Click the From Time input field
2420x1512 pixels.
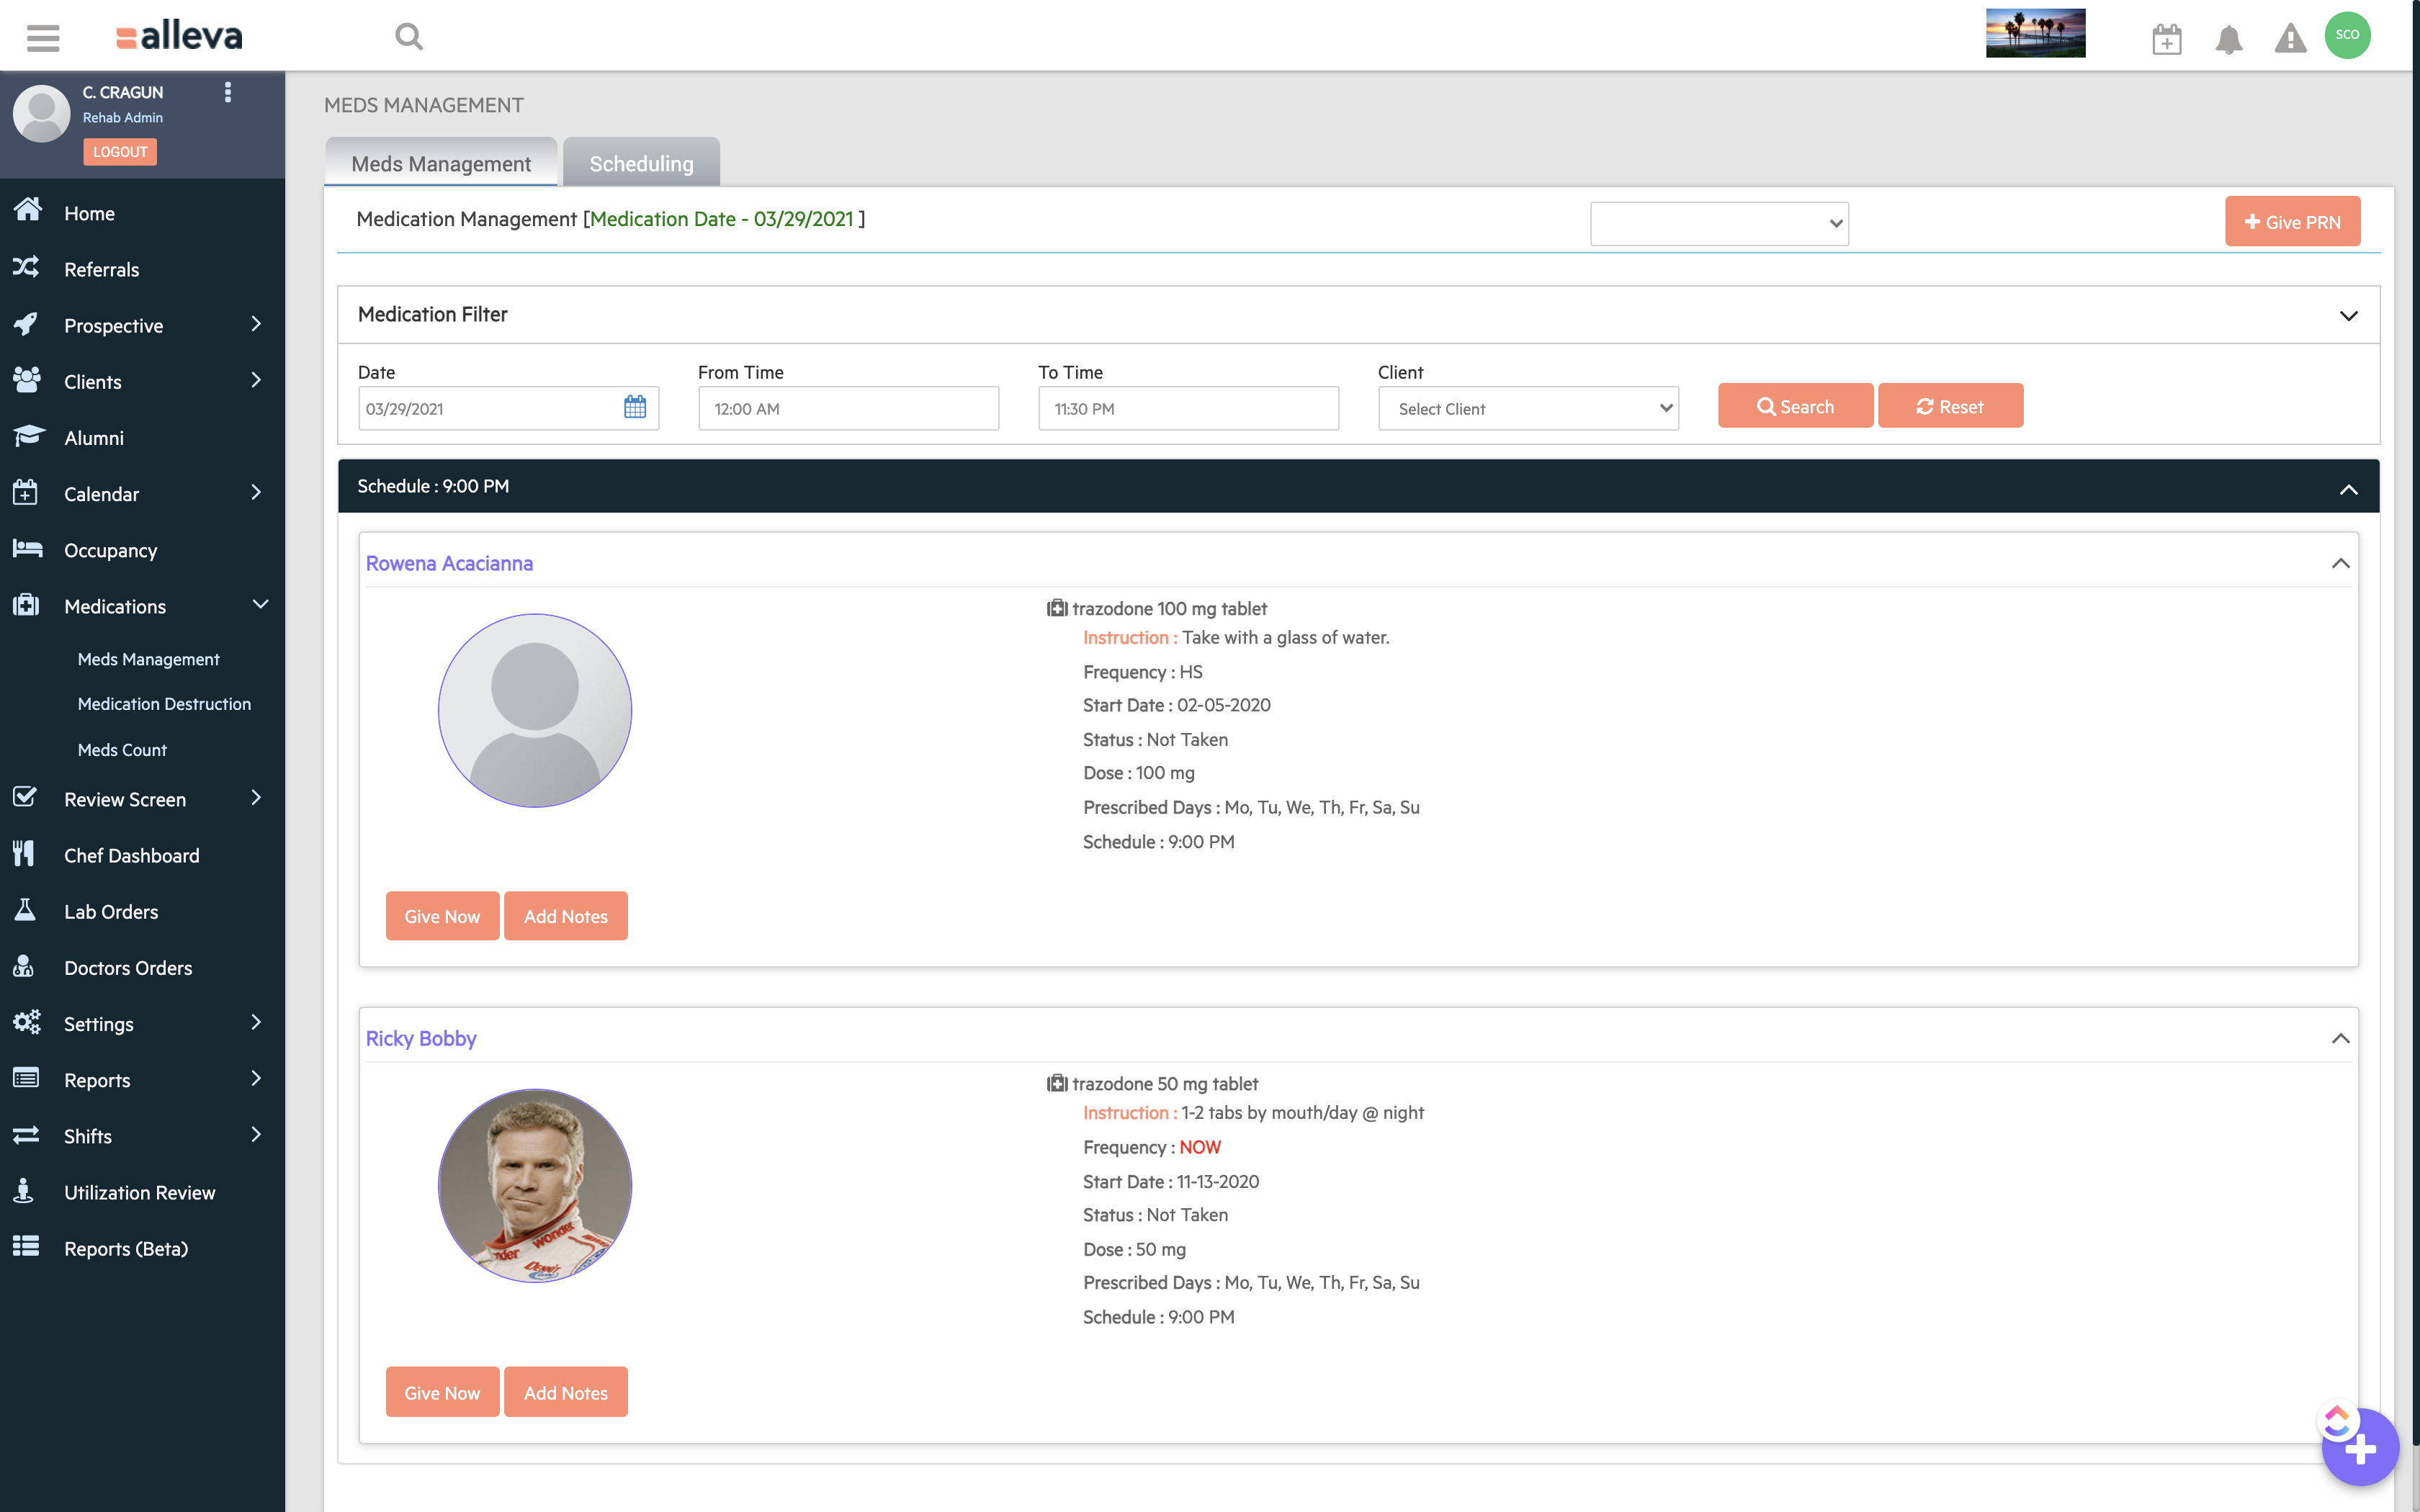tap(847, 407)
